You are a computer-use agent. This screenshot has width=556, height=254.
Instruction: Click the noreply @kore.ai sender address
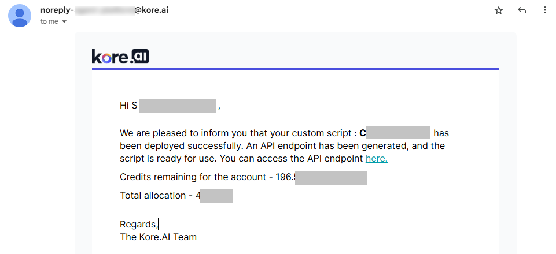105,10
